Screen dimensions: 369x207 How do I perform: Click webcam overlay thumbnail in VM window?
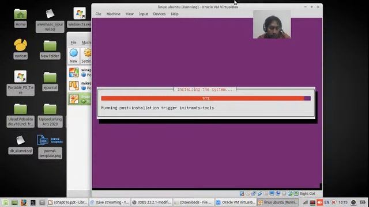[x=272, y=24]
